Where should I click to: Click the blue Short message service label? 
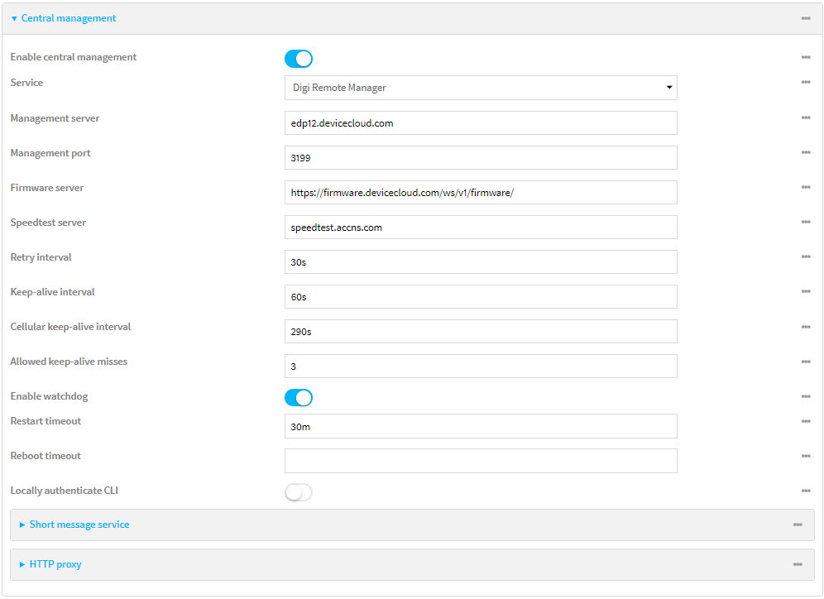coord(79,525)
